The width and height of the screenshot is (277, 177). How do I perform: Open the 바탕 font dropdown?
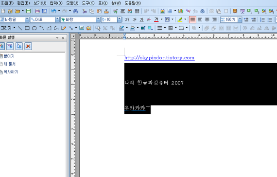click(x=98, y=19)
